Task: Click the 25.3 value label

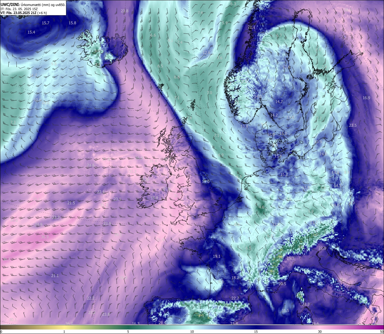Action: [290, 258]
